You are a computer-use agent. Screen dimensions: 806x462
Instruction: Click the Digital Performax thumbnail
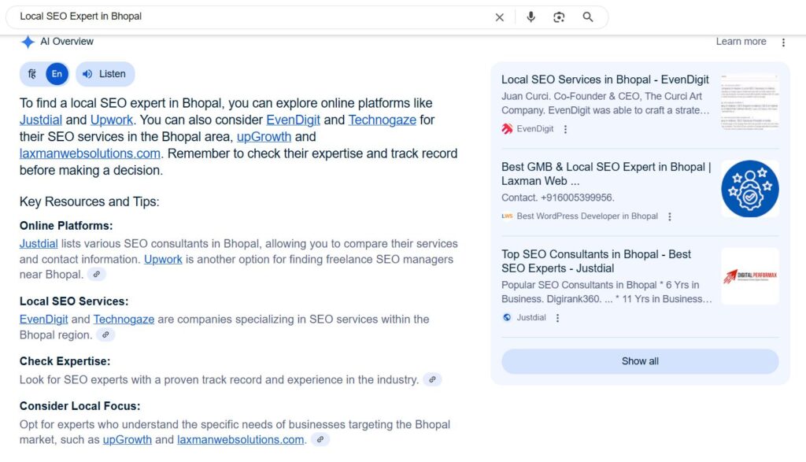(749, 276)
